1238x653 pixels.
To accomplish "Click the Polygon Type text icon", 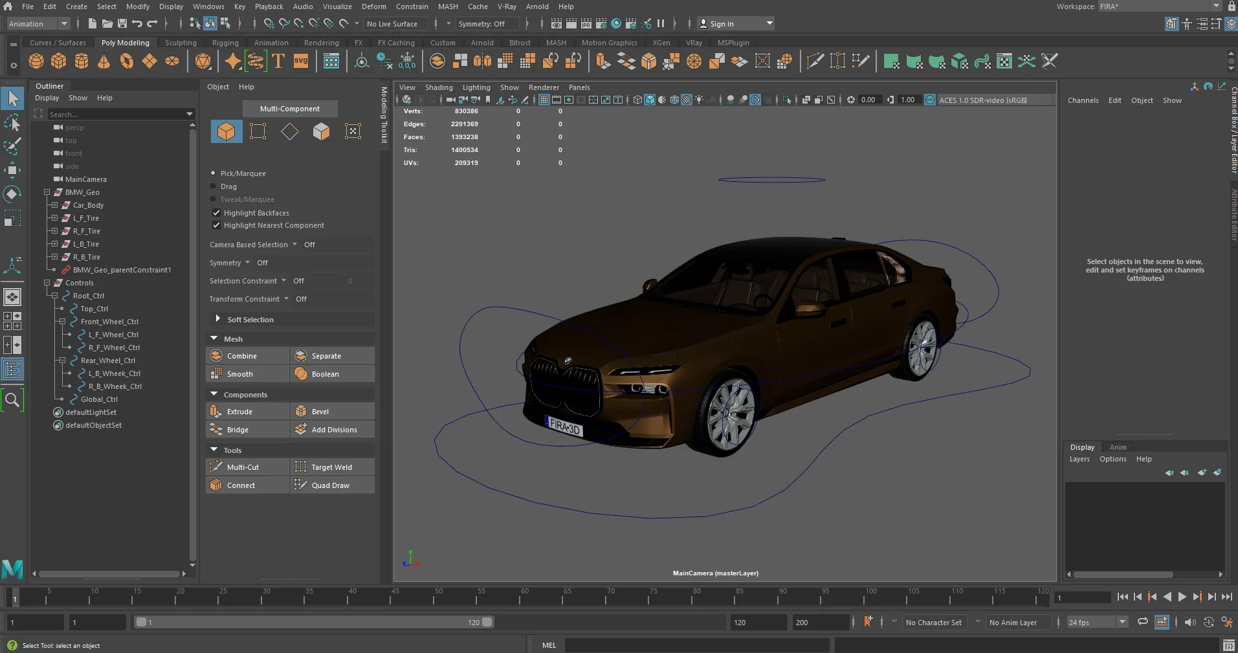I will pos(278,61).
